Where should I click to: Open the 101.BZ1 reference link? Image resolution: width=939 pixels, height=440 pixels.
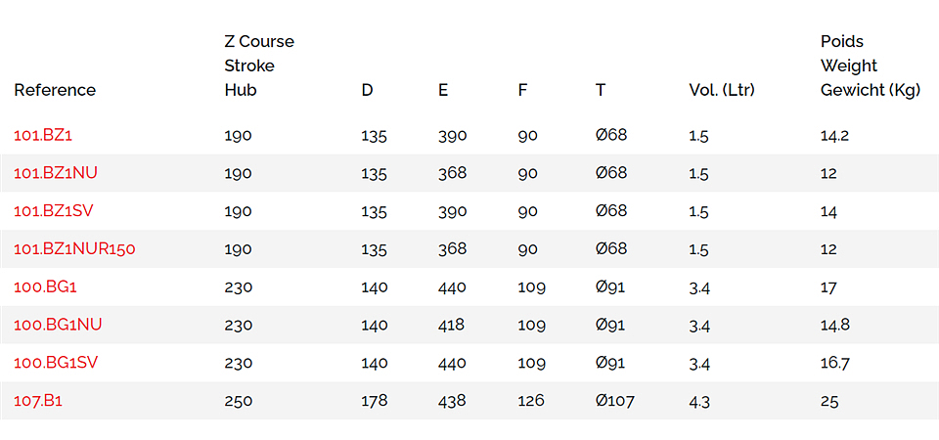pos(43,135)
